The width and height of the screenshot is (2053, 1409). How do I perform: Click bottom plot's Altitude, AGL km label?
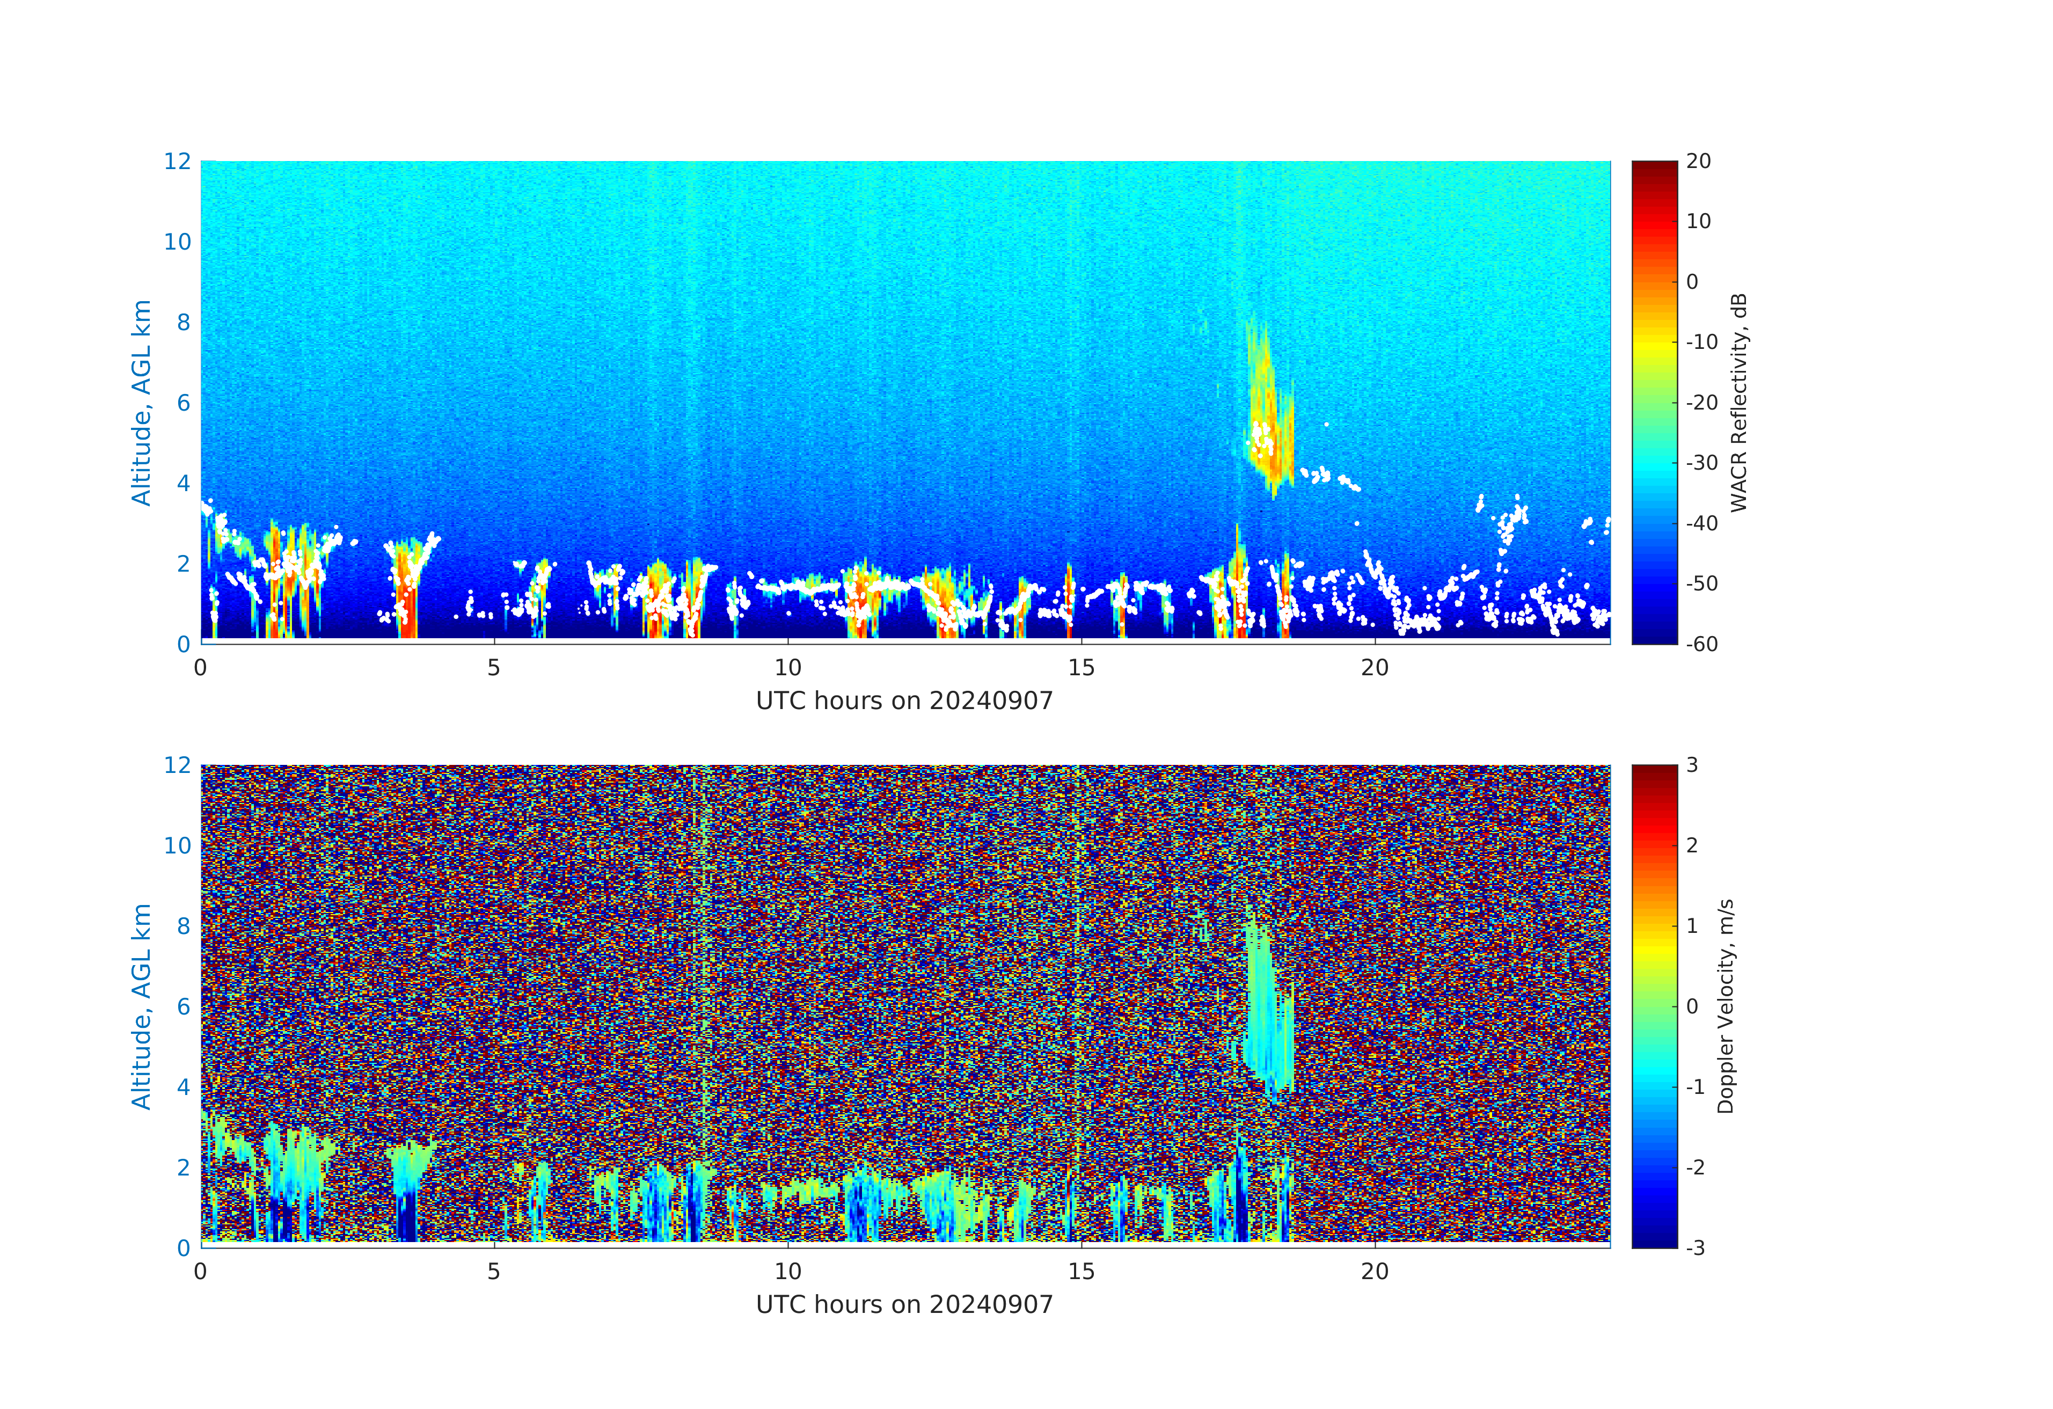141,1006
